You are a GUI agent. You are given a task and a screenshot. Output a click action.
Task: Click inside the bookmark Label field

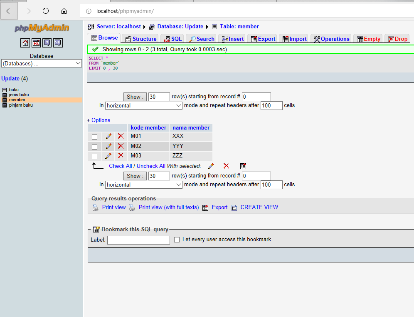[x=138, y=240]
